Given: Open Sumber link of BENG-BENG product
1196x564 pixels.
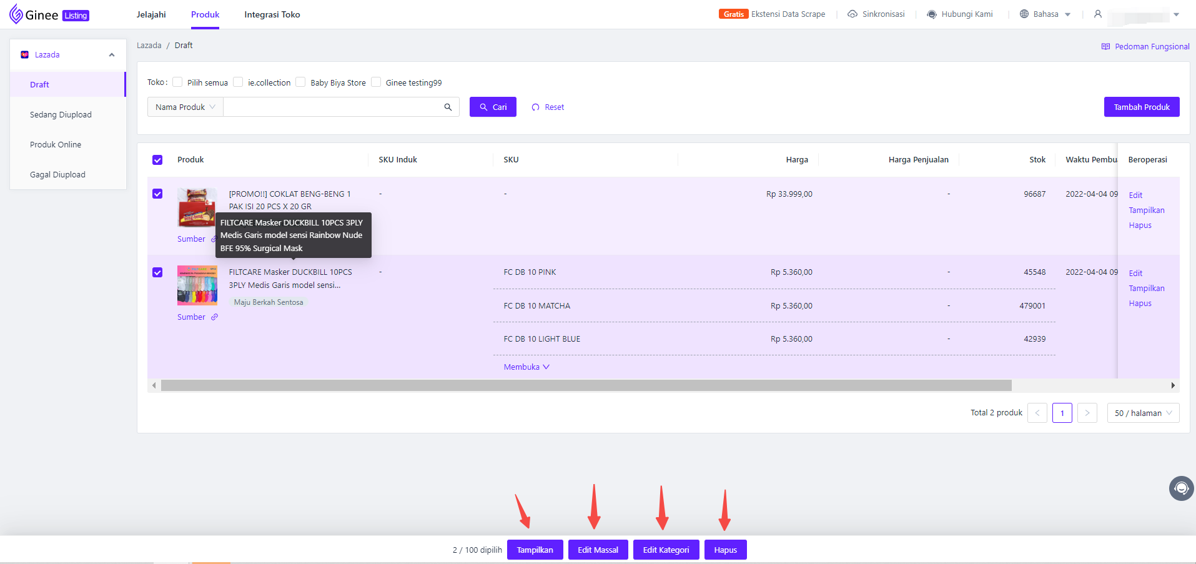Looking at the screenshot, I should click(x=191, y=239).
